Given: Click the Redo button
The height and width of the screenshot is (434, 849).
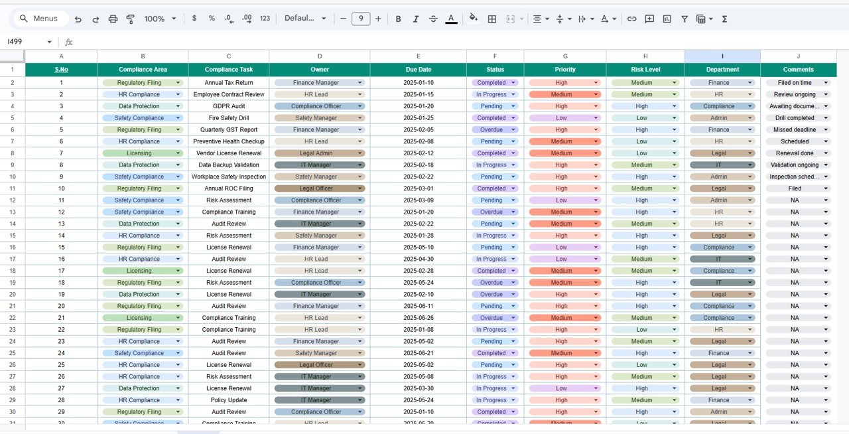Looking at the screenshot, I should (x=95, y=19).
